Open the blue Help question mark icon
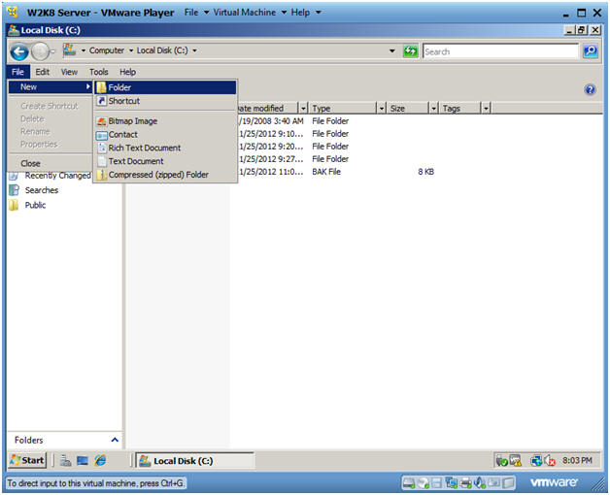 590,90
